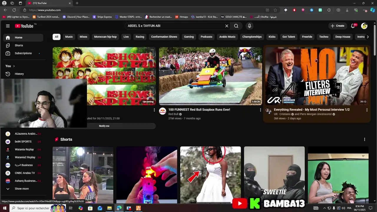Screen dimensions: 377x212
Task: Select the Podcasts filter chip
Action: coord(206,37)
